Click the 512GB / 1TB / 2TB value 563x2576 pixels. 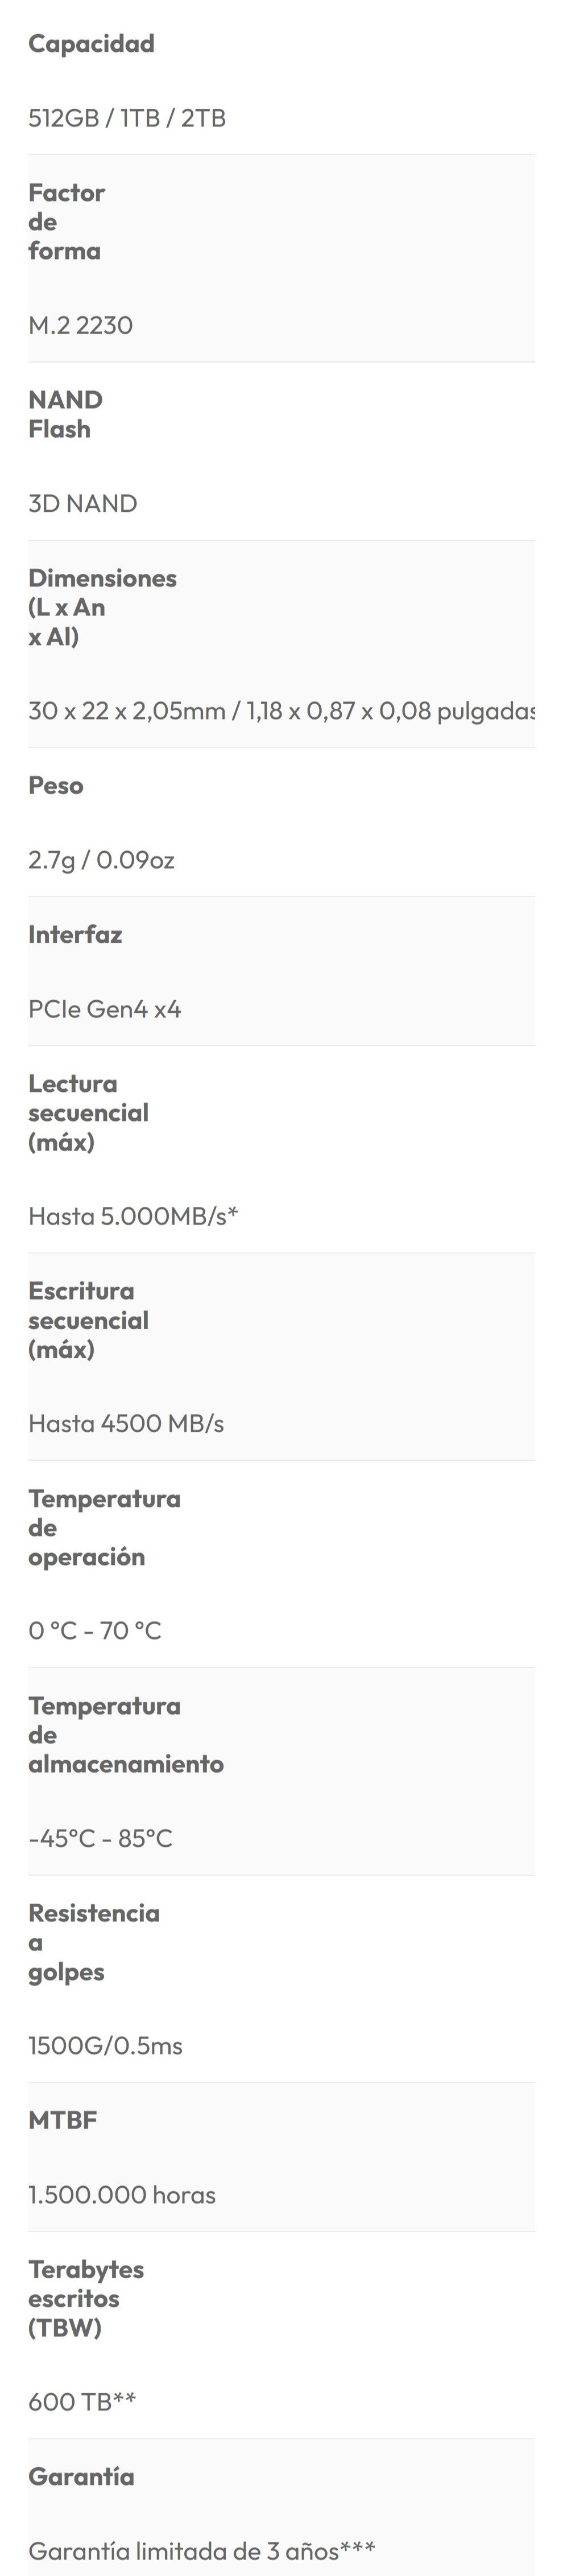[127, 118]
